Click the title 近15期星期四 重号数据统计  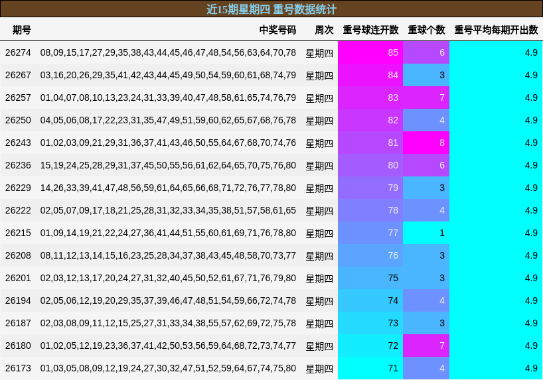pyautogui.click(x=271, y=9)
